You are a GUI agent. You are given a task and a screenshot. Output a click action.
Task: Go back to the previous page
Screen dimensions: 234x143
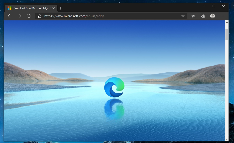10,16
